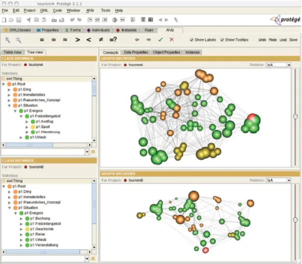
Task: Click the tourismB class search input field
Action: coord(43,259)
